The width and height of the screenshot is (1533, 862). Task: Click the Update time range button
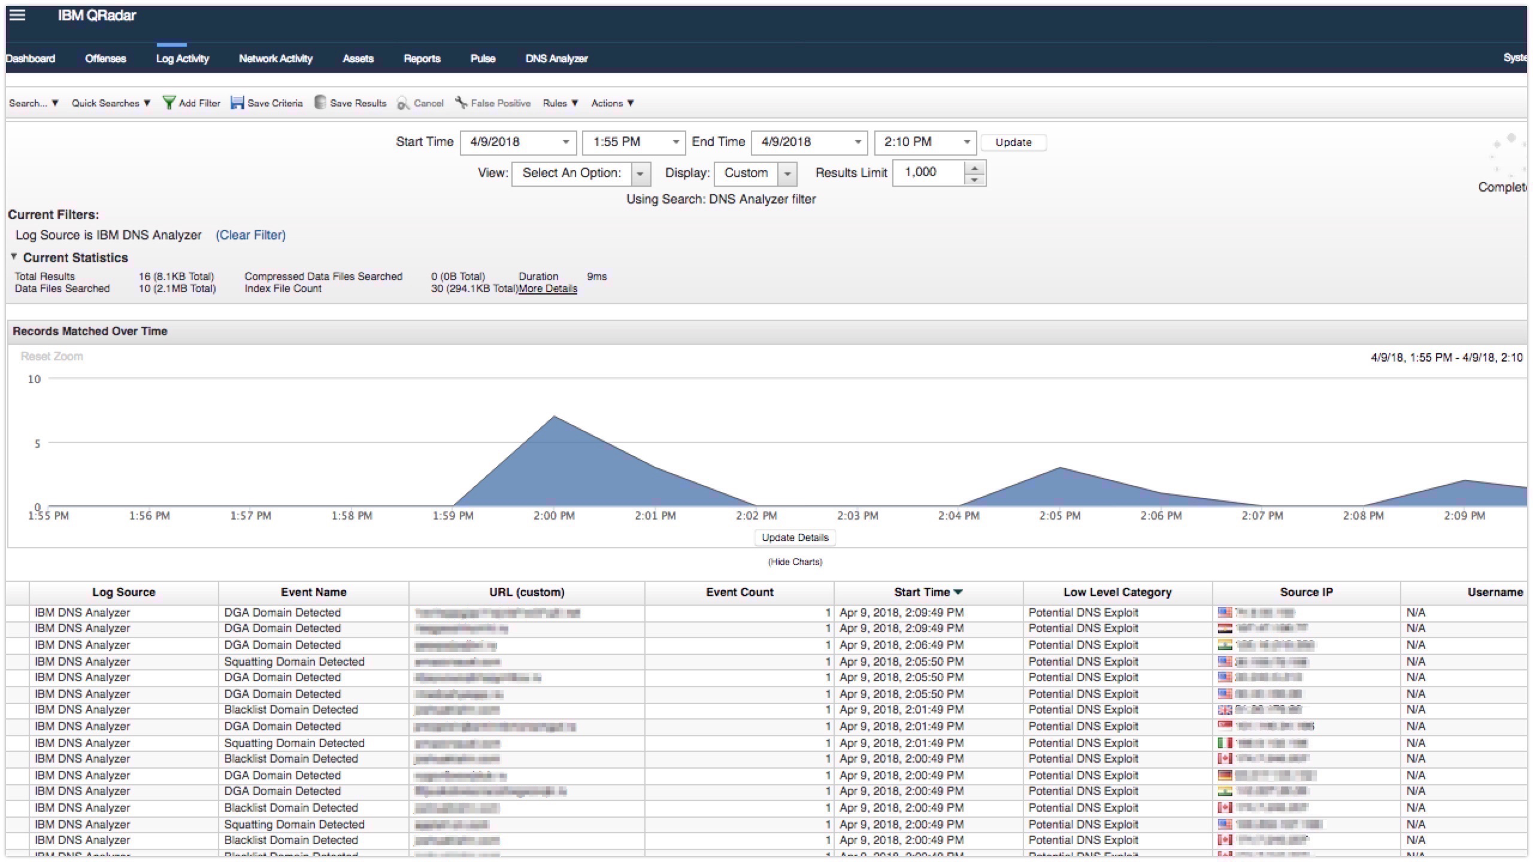coord(1013,142)
